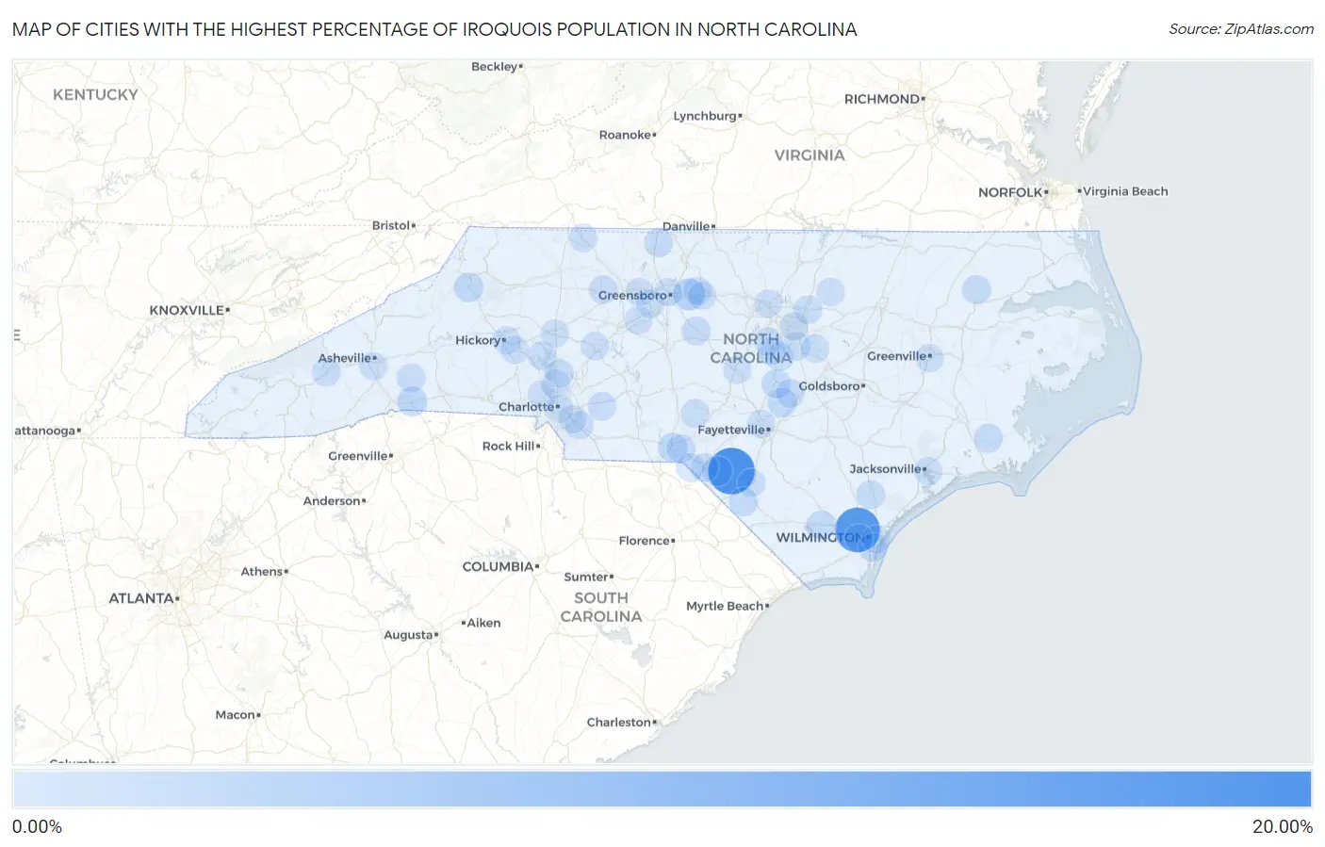The width and height of the screenshot is (1325, 847).
Task: Click the Virginia Beach label
Action: tap(1125, 191)
